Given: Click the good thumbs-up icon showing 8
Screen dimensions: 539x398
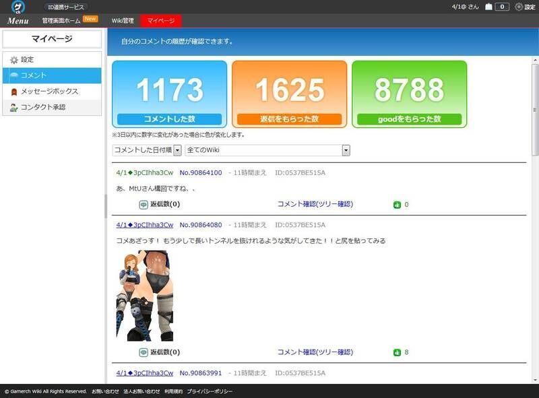Looking at the screenshot, I should pos(397,352).
